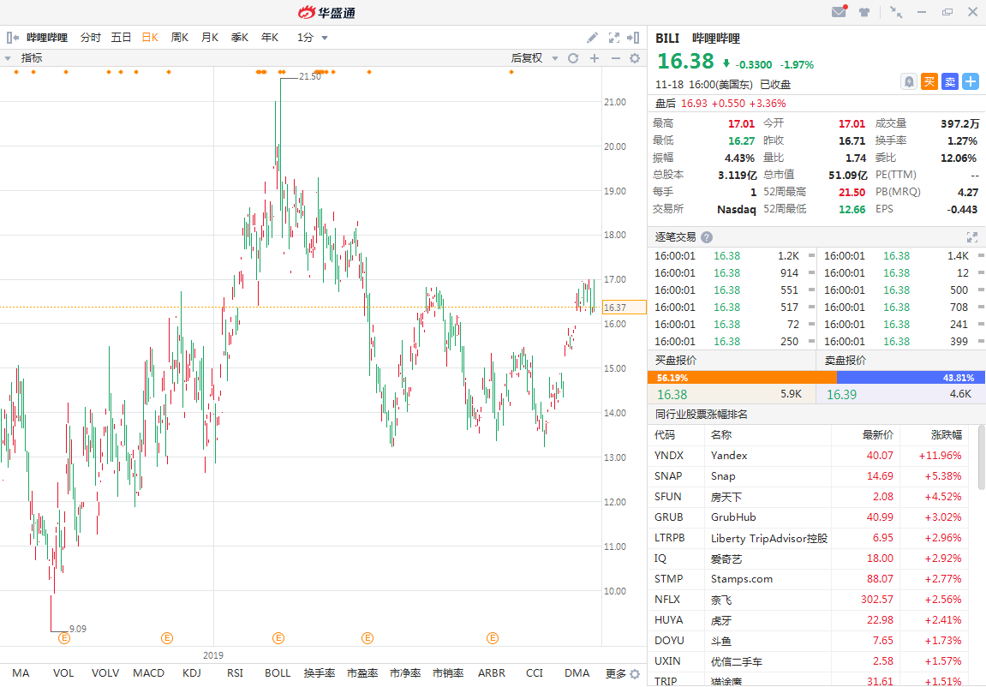Open the pencil drawing tool
Screen dimensions: 986x687
click(x=592, y=38)
